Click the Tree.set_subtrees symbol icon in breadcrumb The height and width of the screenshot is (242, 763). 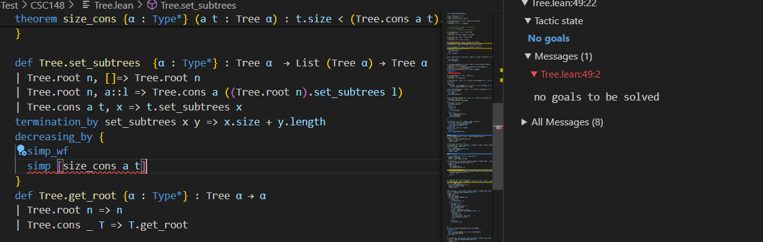click(x=151, y=5)
